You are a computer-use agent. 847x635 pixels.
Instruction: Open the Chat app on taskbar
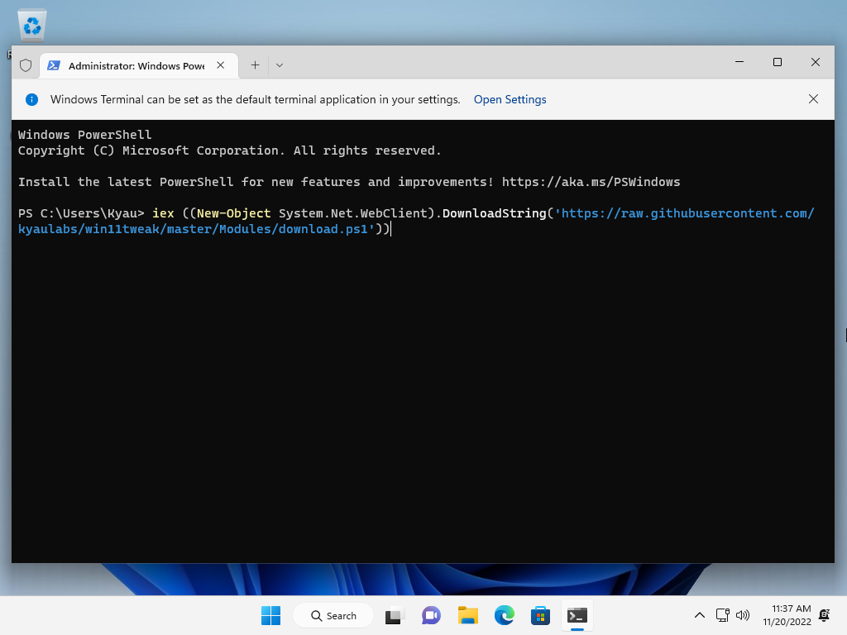pyautogui.click(x=431, y=615)
